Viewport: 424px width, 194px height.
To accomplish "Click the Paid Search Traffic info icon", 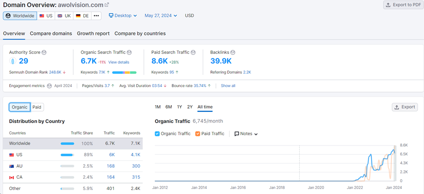I will pos(193,53).
